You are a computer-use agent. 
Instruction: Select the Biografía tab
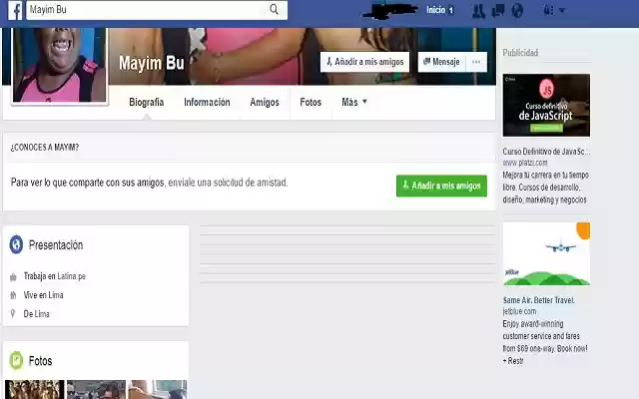147,102
